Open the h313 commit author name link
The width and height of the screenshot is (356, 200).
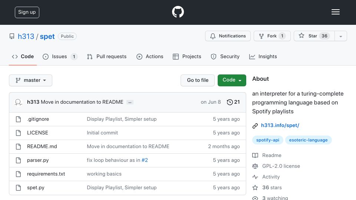(33, 102)
